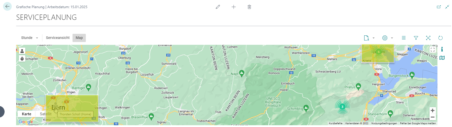This screenshot has width=452, height=127.
Task: Switch to Serviceansicht tab
Action: coord(58,38)
